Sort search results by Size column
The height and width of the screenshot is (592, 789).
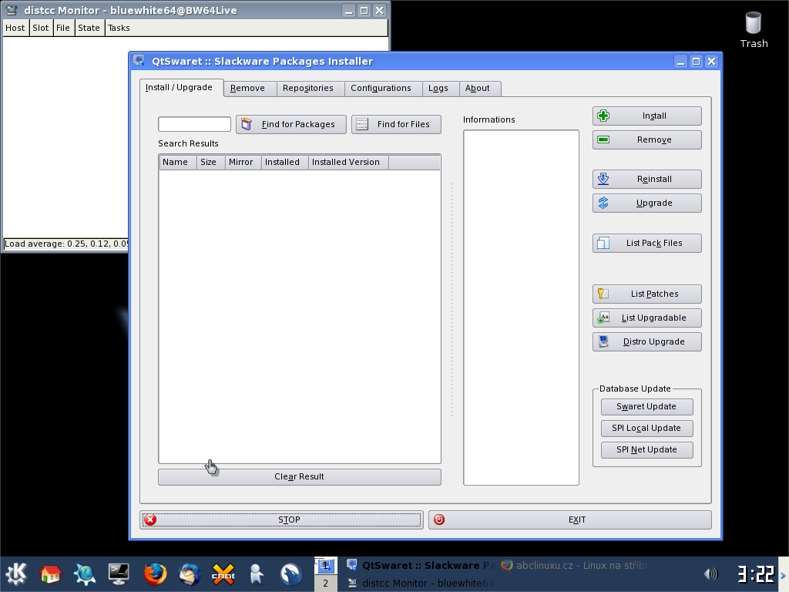click(210, 162)
